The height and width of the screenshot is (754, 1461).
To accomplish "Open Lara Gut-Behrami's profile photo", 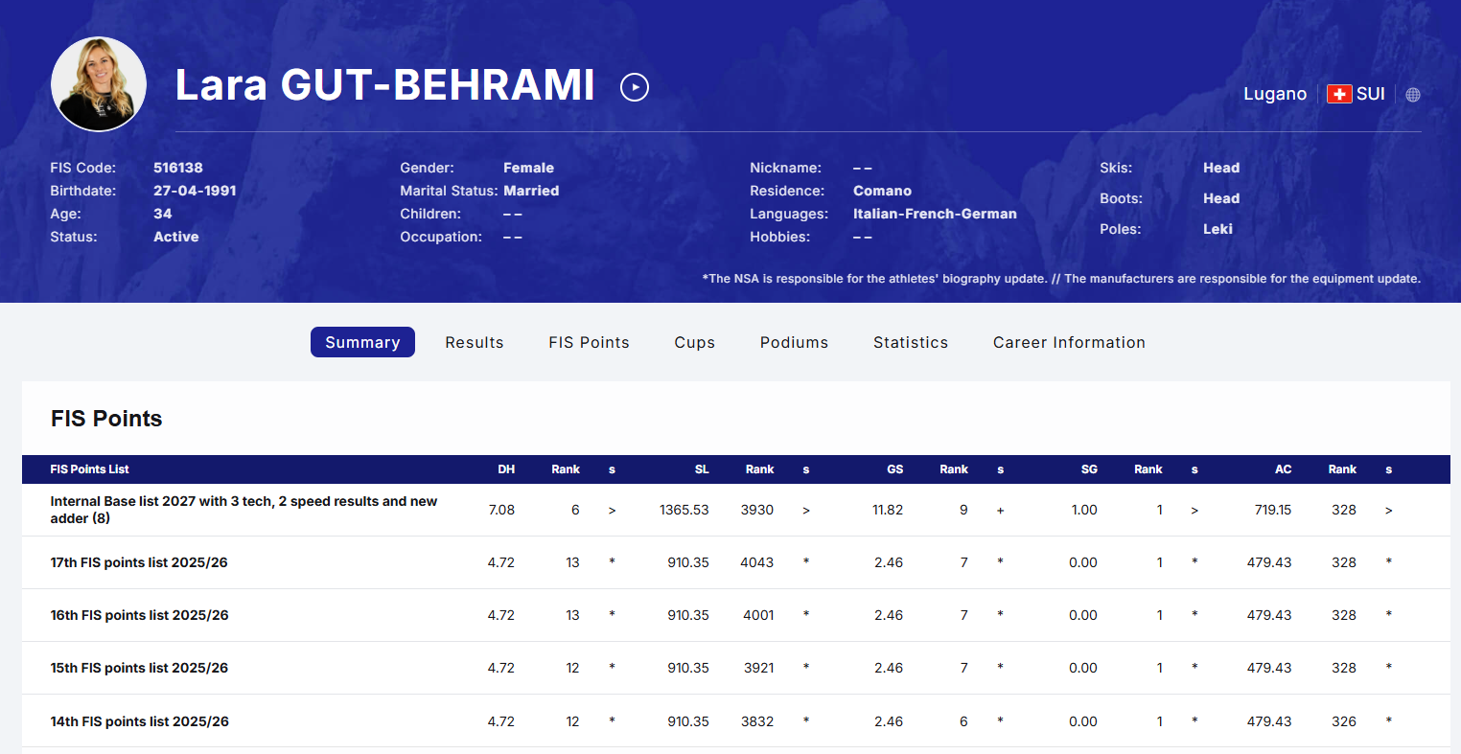I will tap(99, 84).
